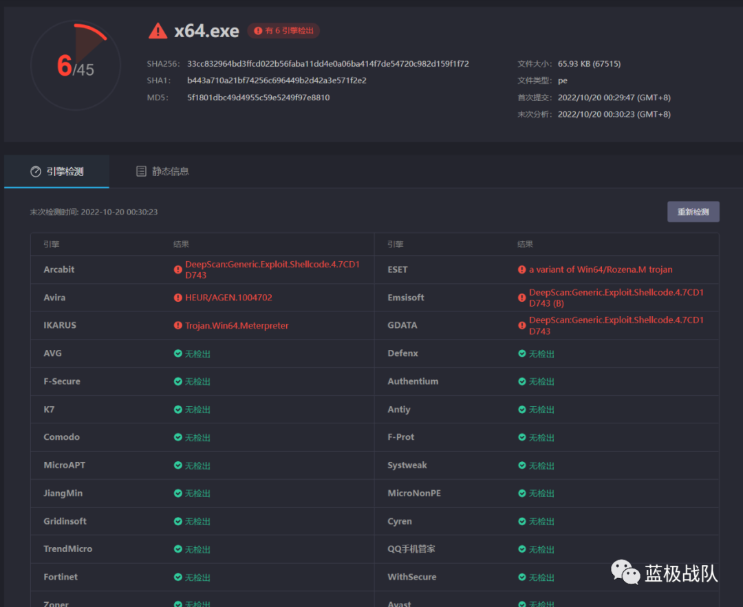This screenshot has height=607, width=743.
Task: Click the ESET engine name
Action: 398,269
